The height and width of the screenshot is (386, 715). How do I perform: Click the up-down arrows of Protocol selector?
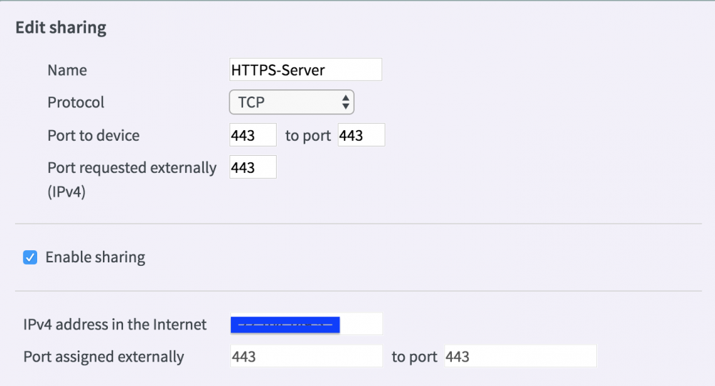coord(345,102)
